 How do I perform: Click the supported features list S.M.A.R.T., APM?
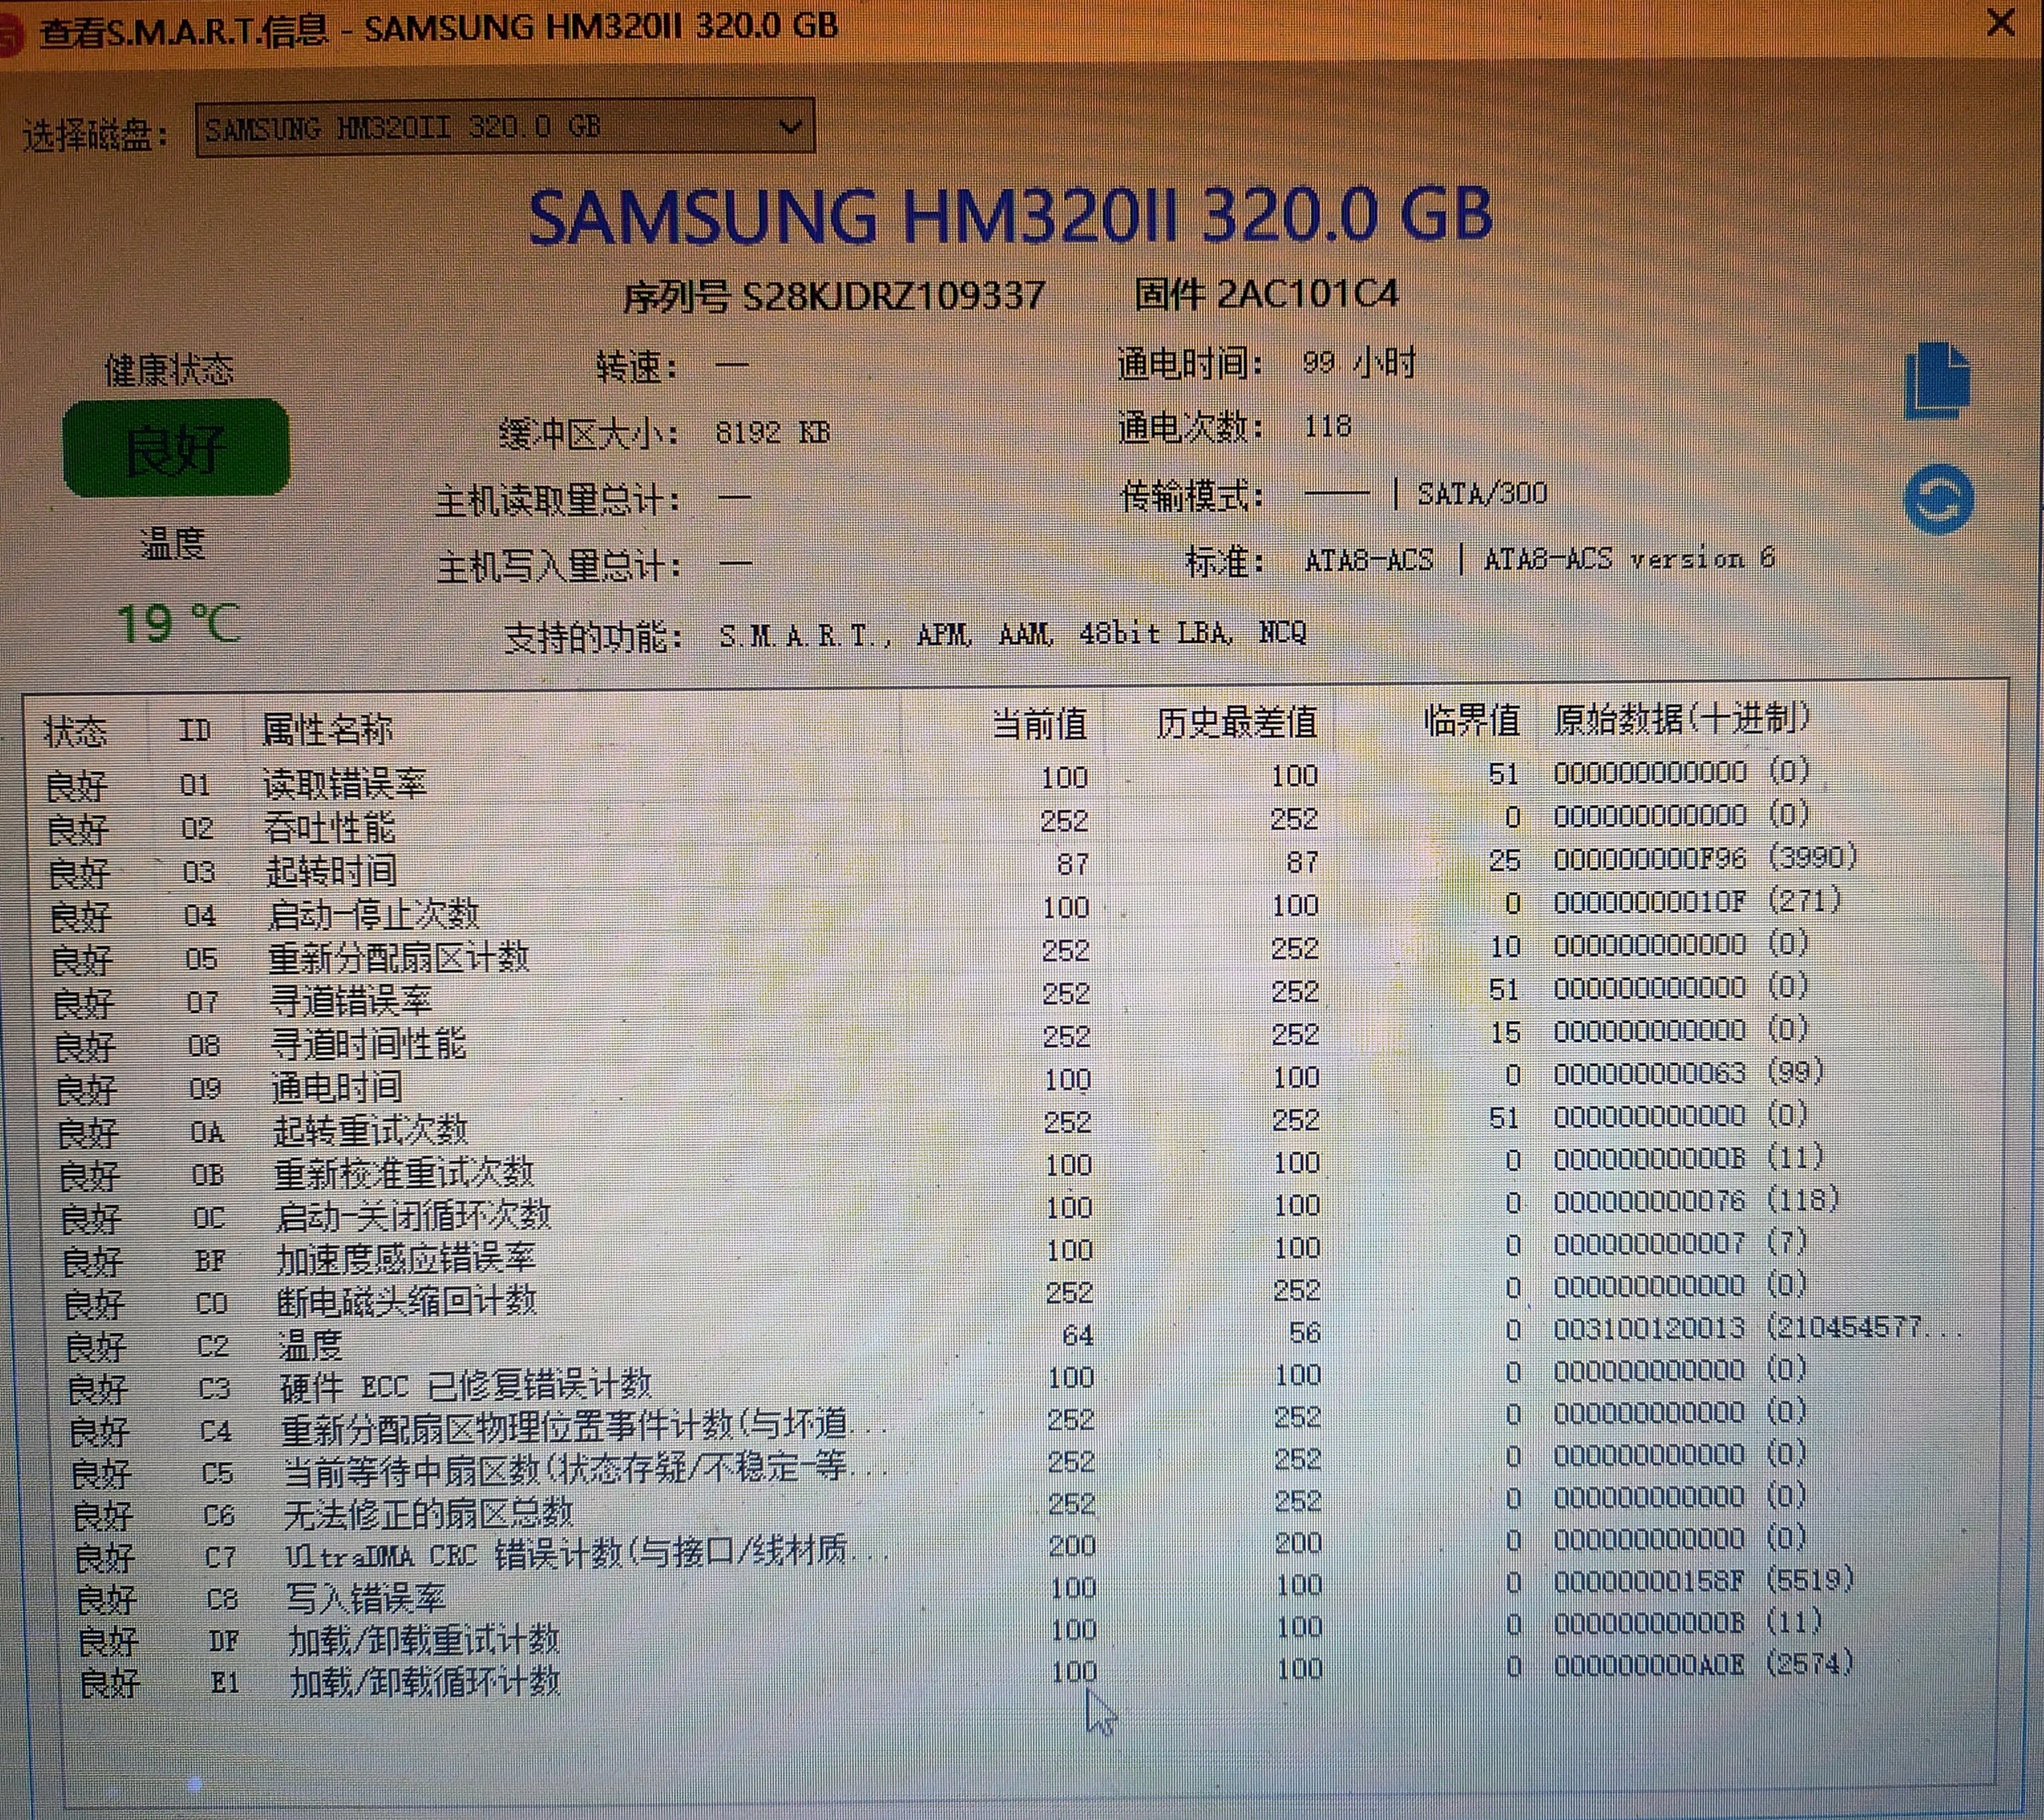[x=1012, y=633]
